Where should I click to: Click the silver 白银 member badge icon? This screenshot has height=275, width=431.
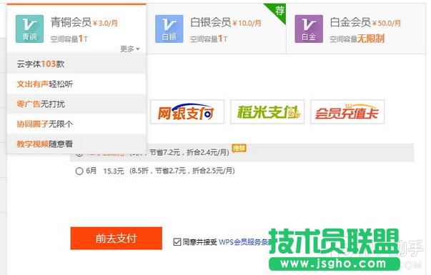169,29
